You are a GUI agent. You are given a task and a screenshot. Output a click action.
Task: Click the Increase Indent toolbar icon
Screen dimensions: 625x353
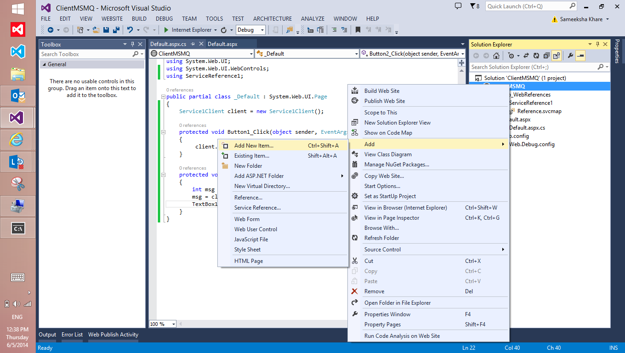pyautogui.click(x=321, y=30)
